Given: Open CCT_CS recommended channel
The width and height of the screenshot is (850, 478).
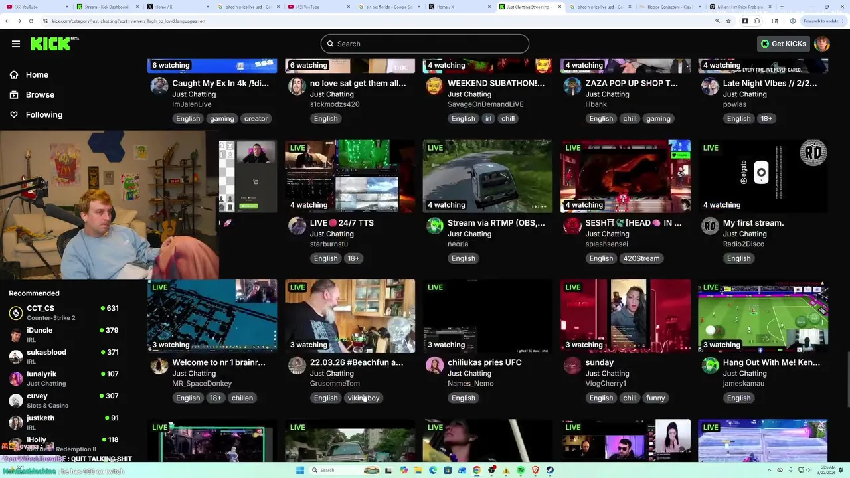Looking at the screenshot, I should (64, 313).
